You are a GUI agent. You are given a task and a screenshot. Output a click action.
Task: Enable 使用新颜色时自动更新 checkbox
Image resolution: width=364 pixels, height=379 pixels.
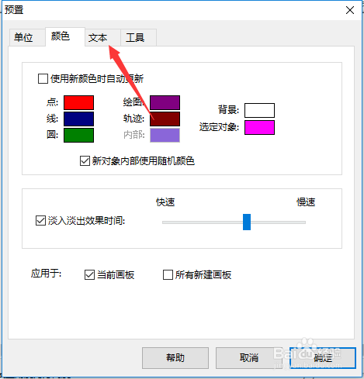[x=43, y=79]
